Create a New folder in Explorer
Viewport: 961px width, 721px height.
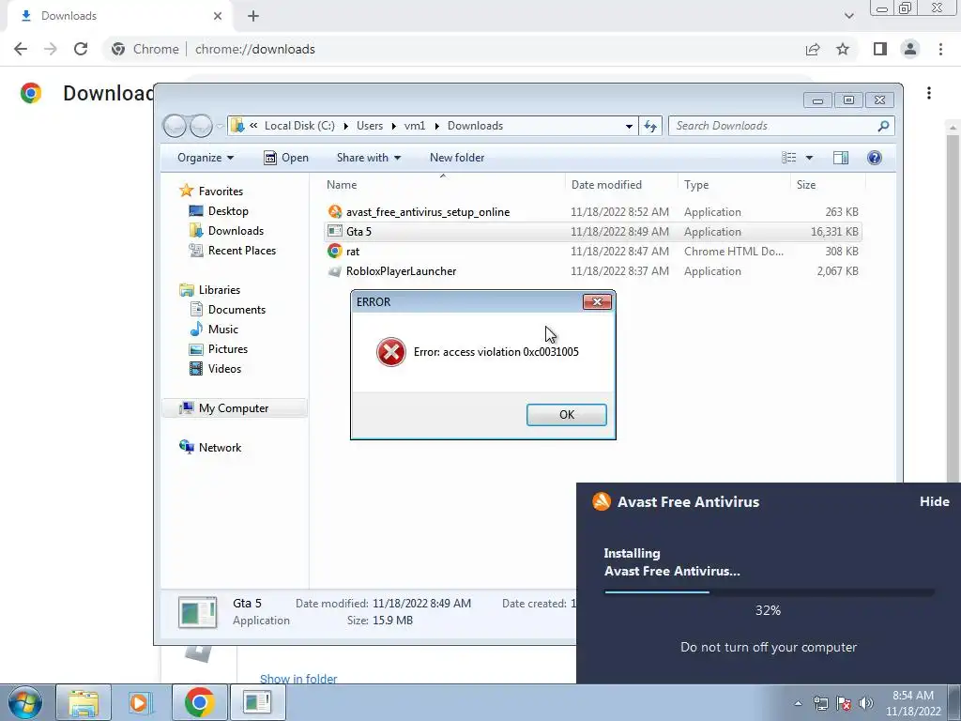click(457, 158)
